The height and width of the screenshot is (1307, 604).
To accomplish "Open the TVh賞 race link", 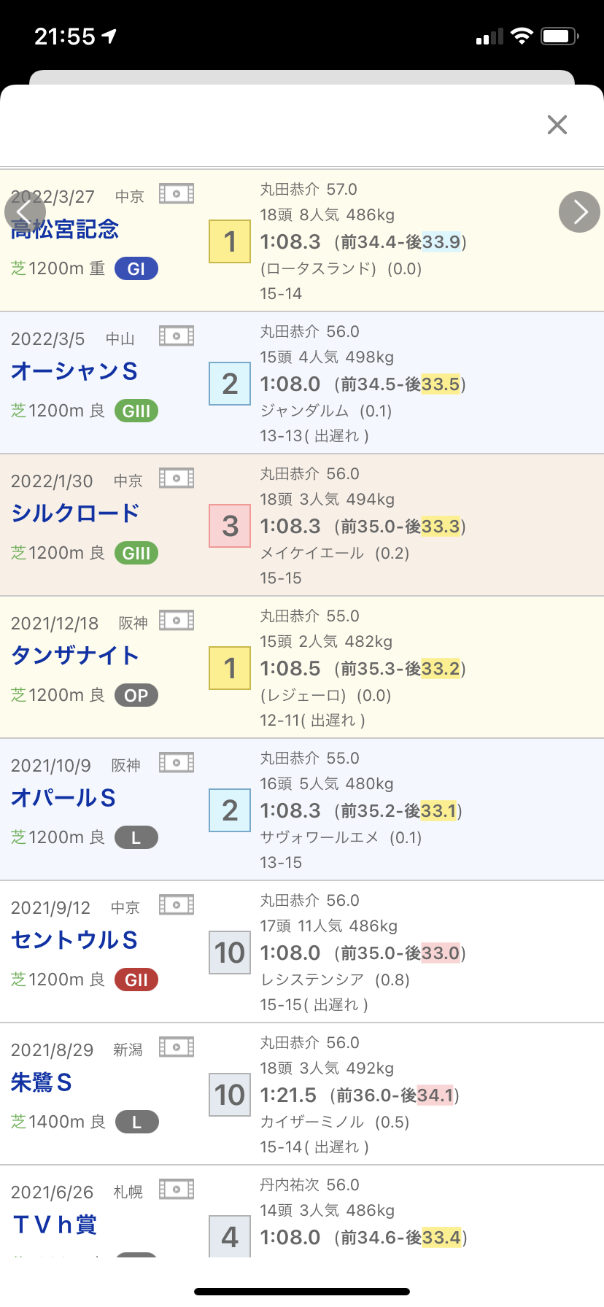I will [x=55, y=1225].
